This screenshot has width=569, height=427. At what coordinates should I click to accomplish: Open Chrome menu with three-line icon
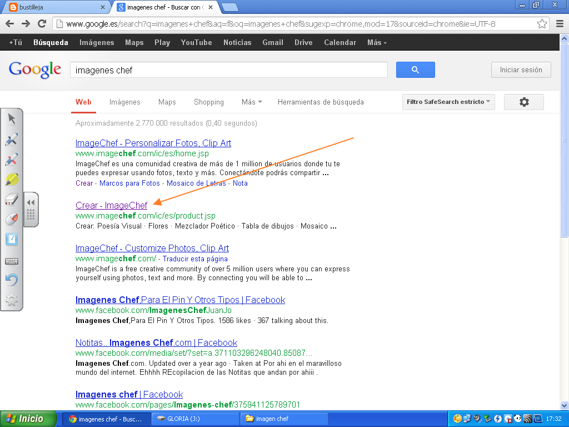pos(560,24)
